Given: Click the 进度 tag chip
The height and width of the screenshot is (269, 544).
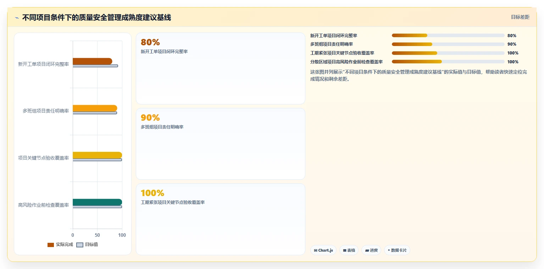Looking at the screenshot, I should 371,250.
